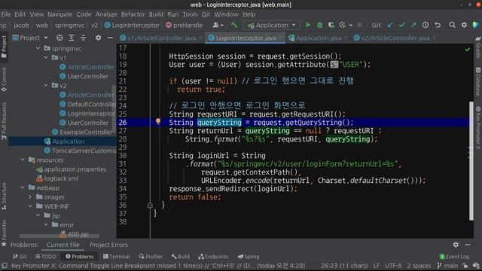The width and height of the screenshot is (482, 271).
Task: Open Gradle tool window
Action: (478, 48)
